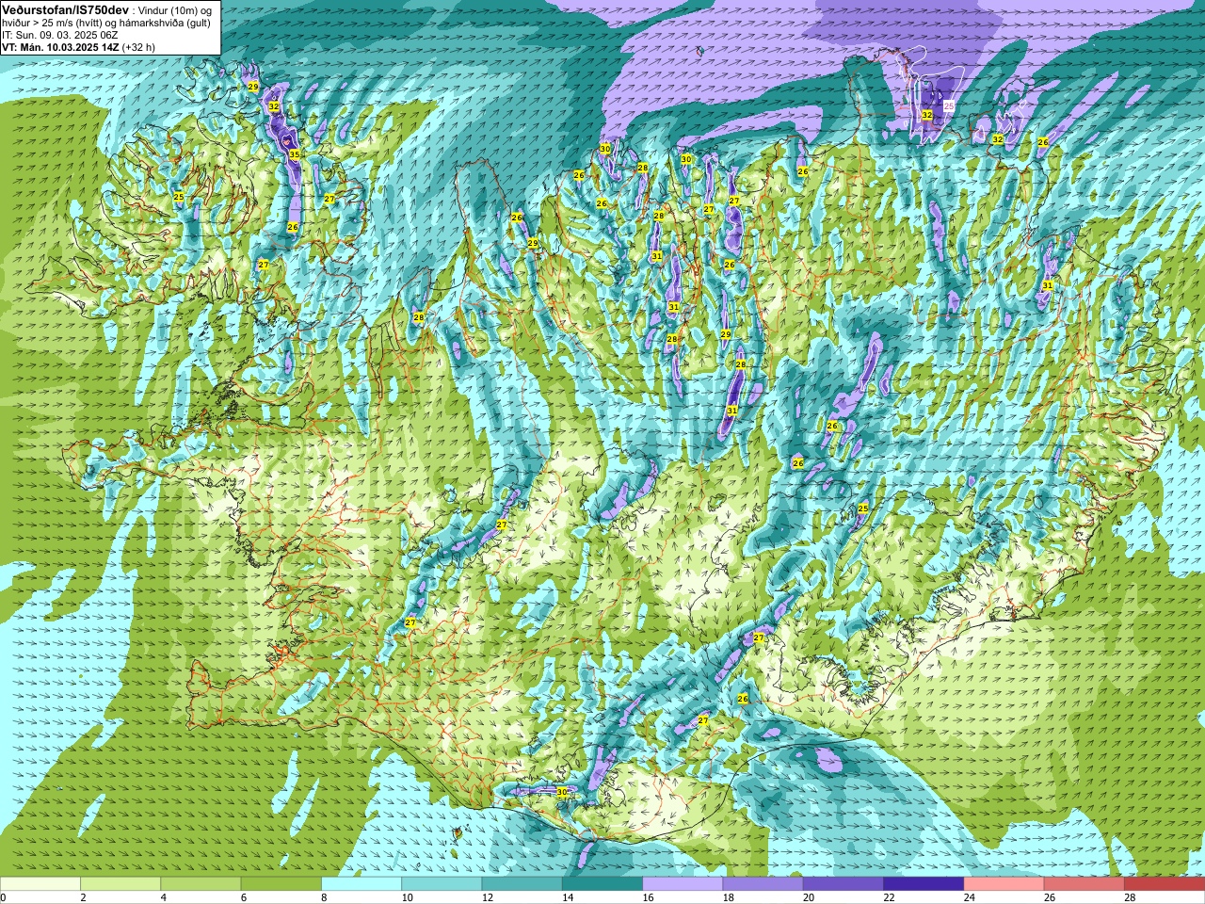Viewport: 1205px width, 904px height.
Task: Pick the 8–10 m/s light cyan legend swatch
Action: 361,884
